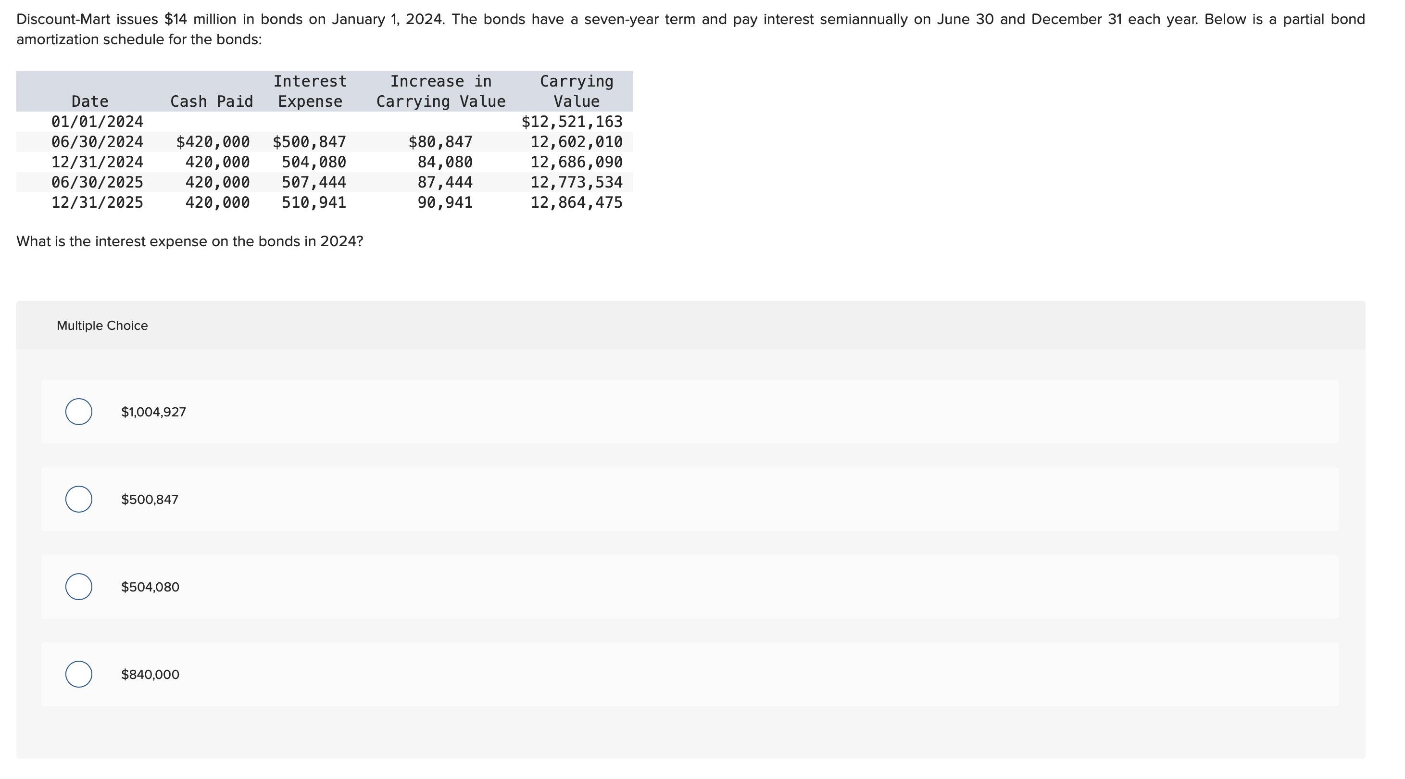Click the $504,080 answer text
Image resolution: width=1405 pixels, height=779 pixels.
[149, 587]
